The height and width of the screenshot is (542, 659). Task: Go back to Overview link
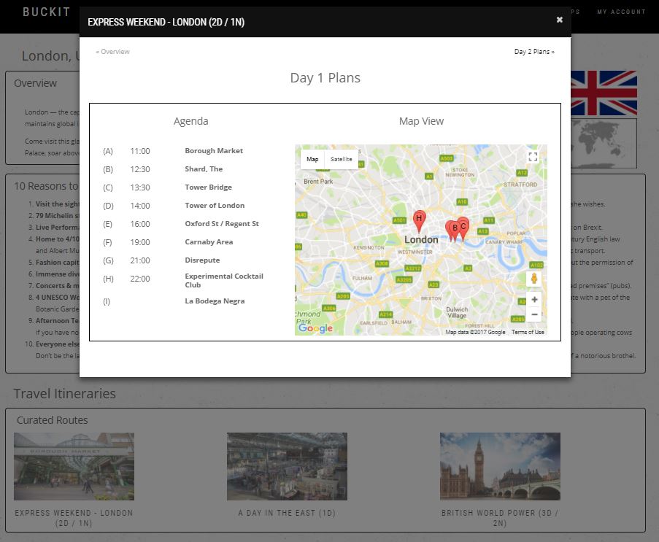pyautogui.click(x=112, y=52)
